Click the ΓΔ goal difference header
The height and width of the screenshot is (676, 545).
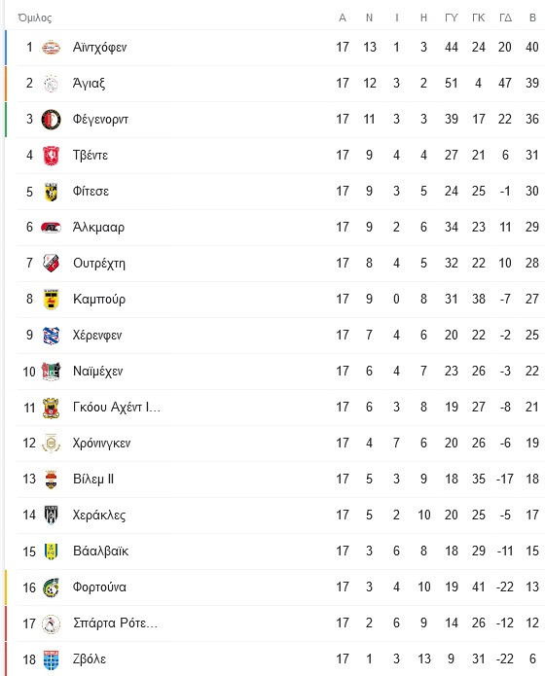(x=505, y=18)
